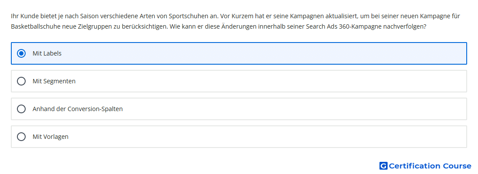Choose the 'Mit Segmenten' radio circle
Screen dimensions: 478x174
(21, 81)
